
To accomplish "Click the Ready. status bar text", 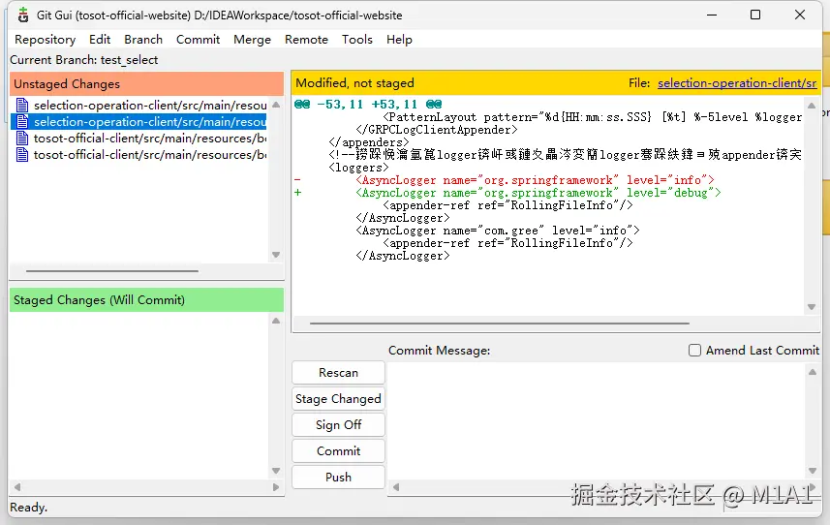I will point(29,508).
